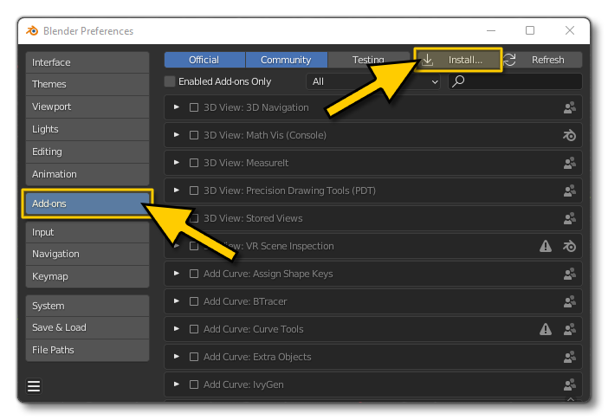Screen dimensions: 608x420
Task: Toggle the Testing add-ons filter
Action: 368,60
